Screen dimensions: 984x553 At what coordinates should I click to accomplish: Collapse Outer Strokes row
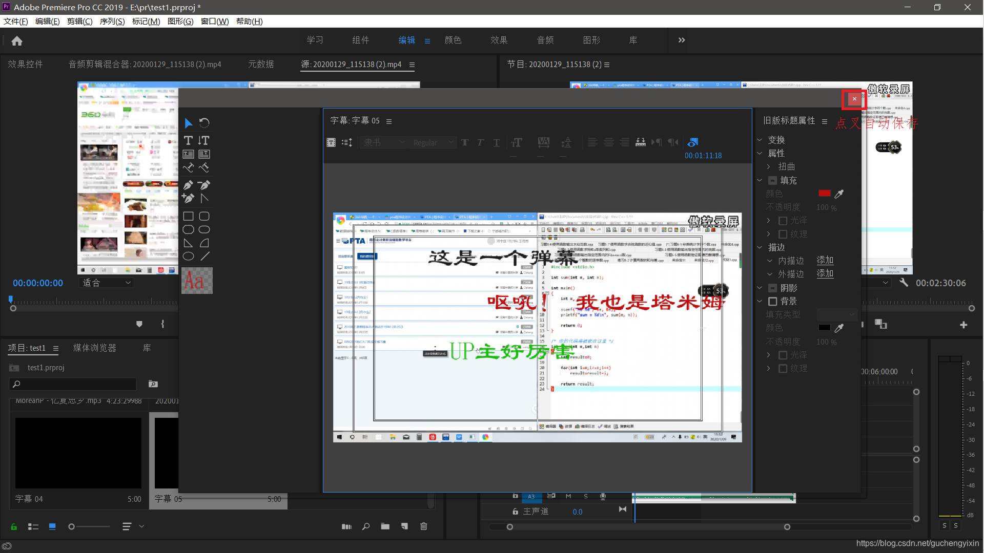[x=770, y=274]
